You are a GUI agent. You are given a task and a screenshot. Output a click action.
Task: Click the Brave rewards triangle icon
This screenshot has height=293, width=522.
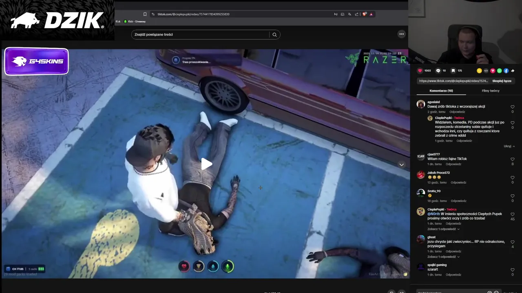coord(371,14)
